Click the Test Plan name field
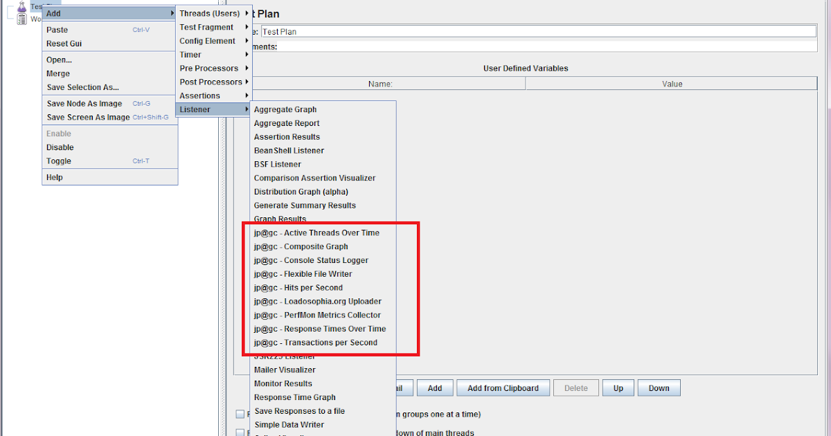 tap(538, 31)
